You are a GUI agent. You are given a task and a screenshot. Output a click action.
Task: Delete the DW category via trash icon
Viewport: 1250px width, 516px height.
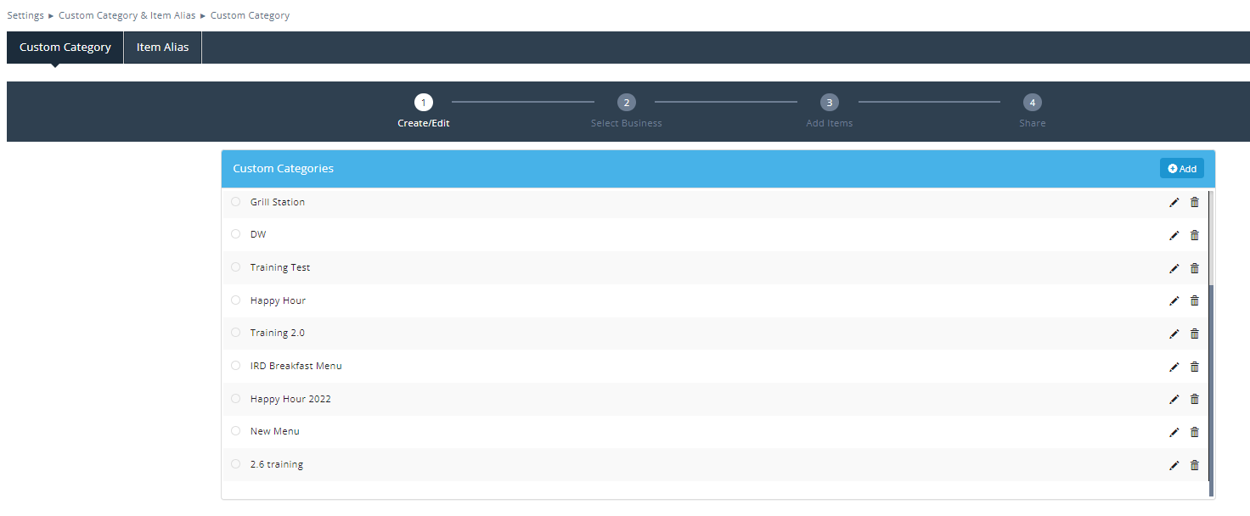pyautogui.click(x=1194, y=235)
